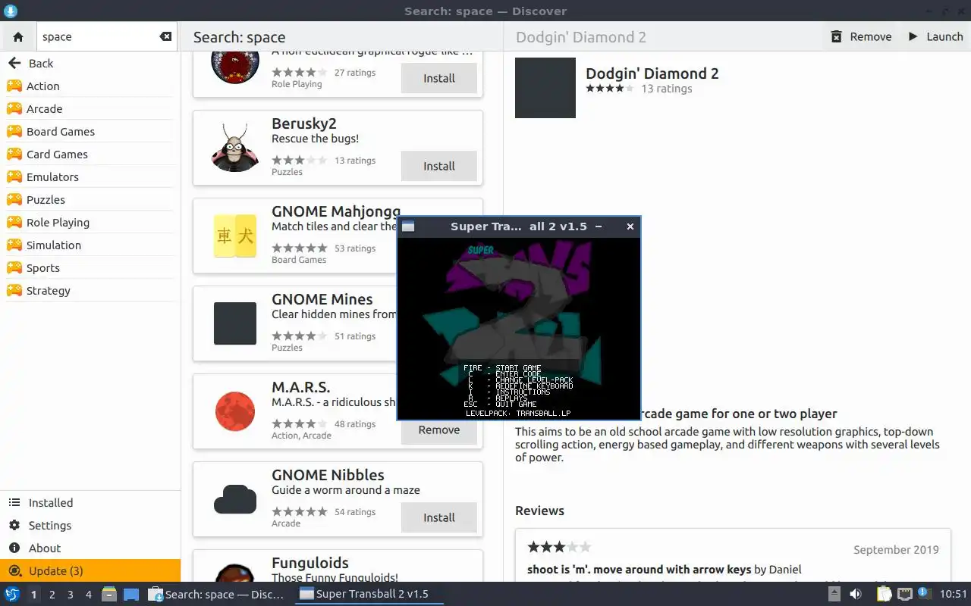Click the show desktop icon in taskbar

(x=131, y=594)
